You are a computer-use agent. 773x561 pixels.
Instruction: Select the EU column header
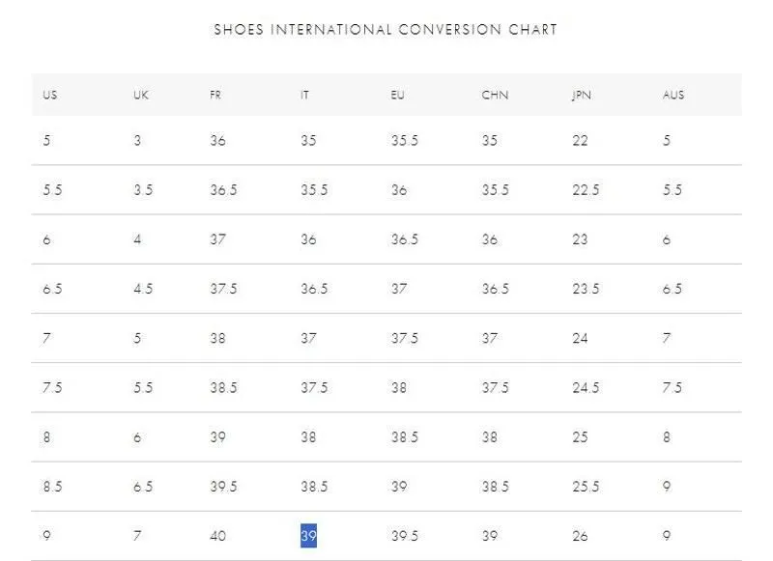(x=397, y=95)
